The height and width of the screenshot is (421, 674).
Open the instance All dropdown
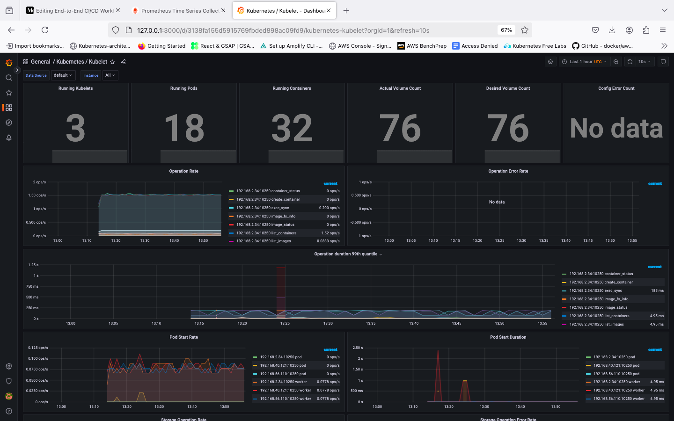pos(110,75)
